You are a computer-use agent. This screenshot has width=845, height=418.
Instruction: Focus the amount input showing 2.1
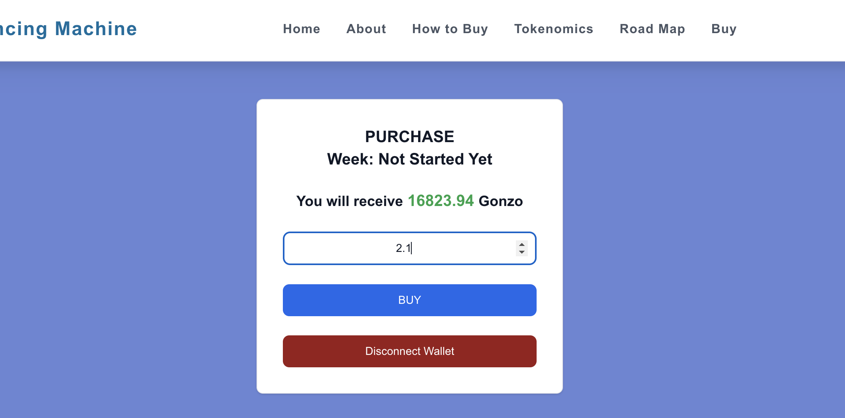(x=410, y=248)
